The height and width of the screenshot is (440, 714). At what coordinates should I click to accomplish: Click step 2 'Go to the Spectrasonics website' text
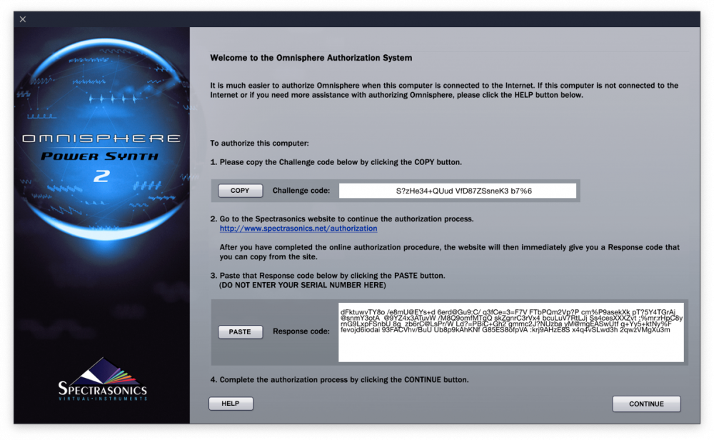(342, 219)
